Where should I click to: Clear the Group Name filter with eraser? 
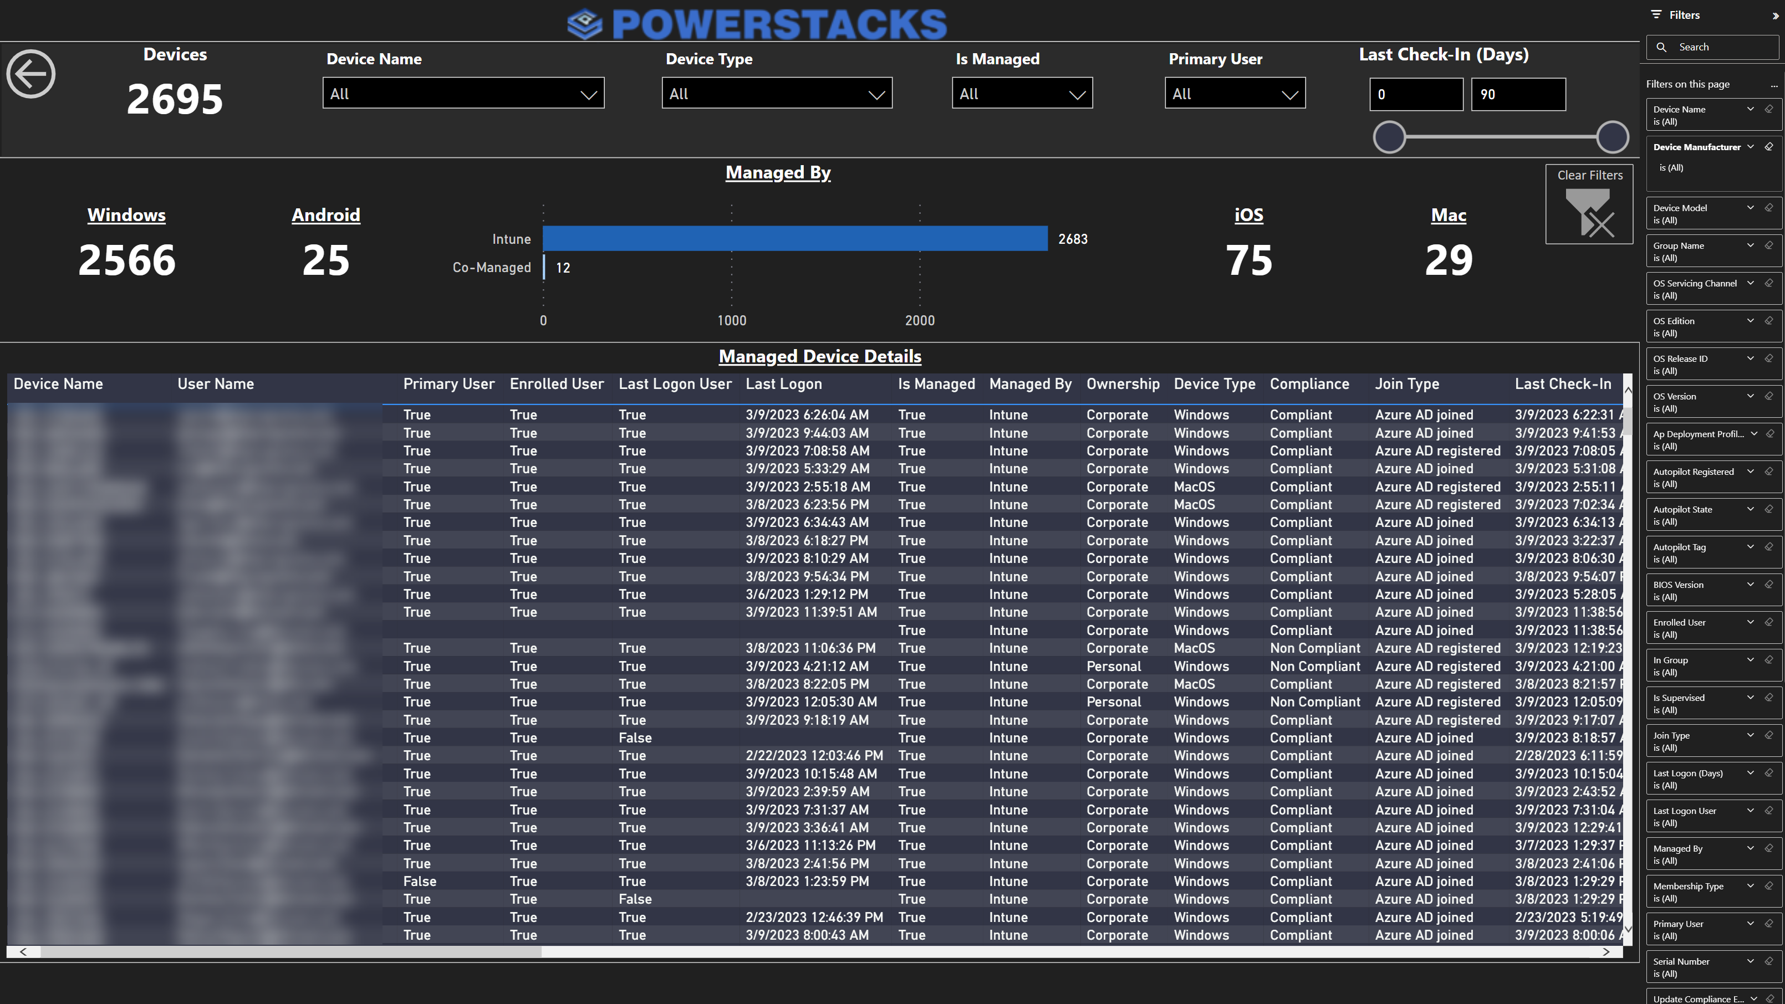click(x=1768, y=245)
